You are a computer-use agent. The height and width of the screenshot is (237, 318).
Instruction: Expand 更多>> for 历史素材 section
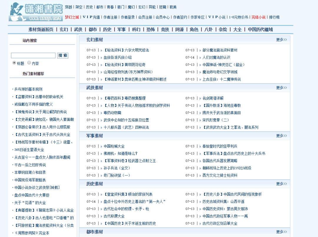tap(281, 184)
